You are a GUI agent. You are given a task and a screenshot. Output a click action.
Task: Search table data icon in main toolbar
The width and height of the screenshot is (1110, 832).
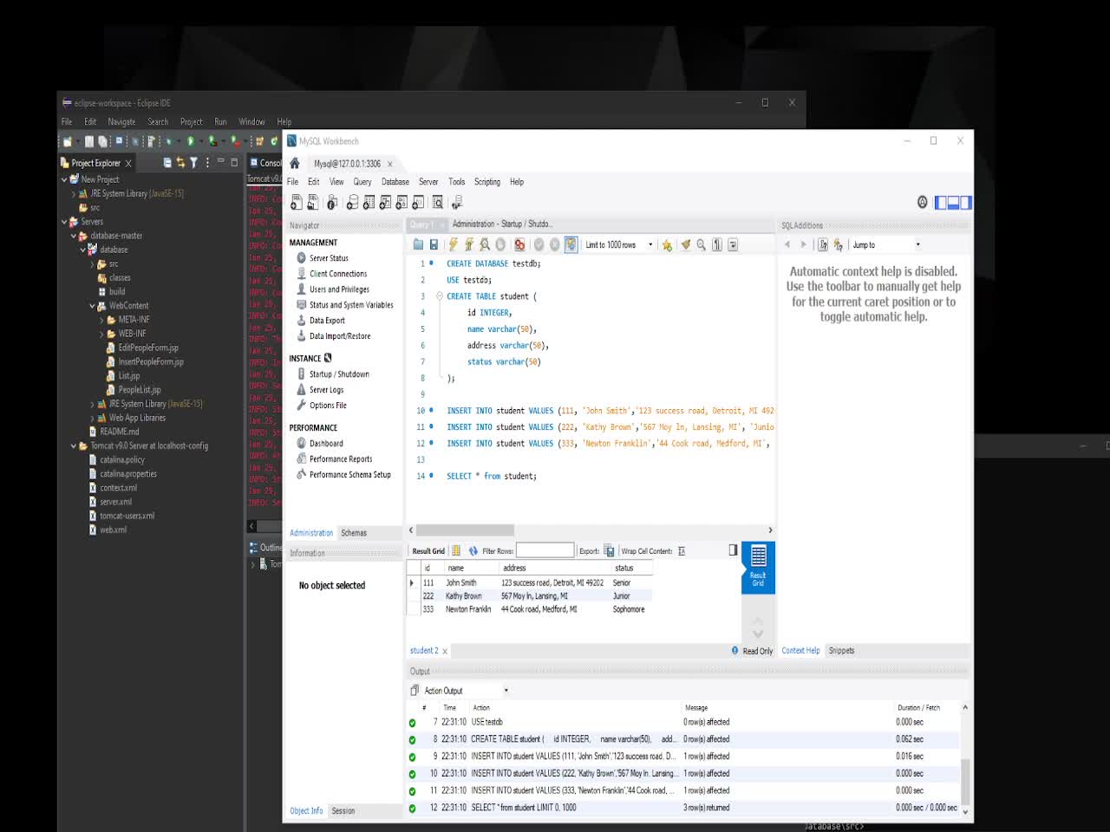(x=438, y=202)
